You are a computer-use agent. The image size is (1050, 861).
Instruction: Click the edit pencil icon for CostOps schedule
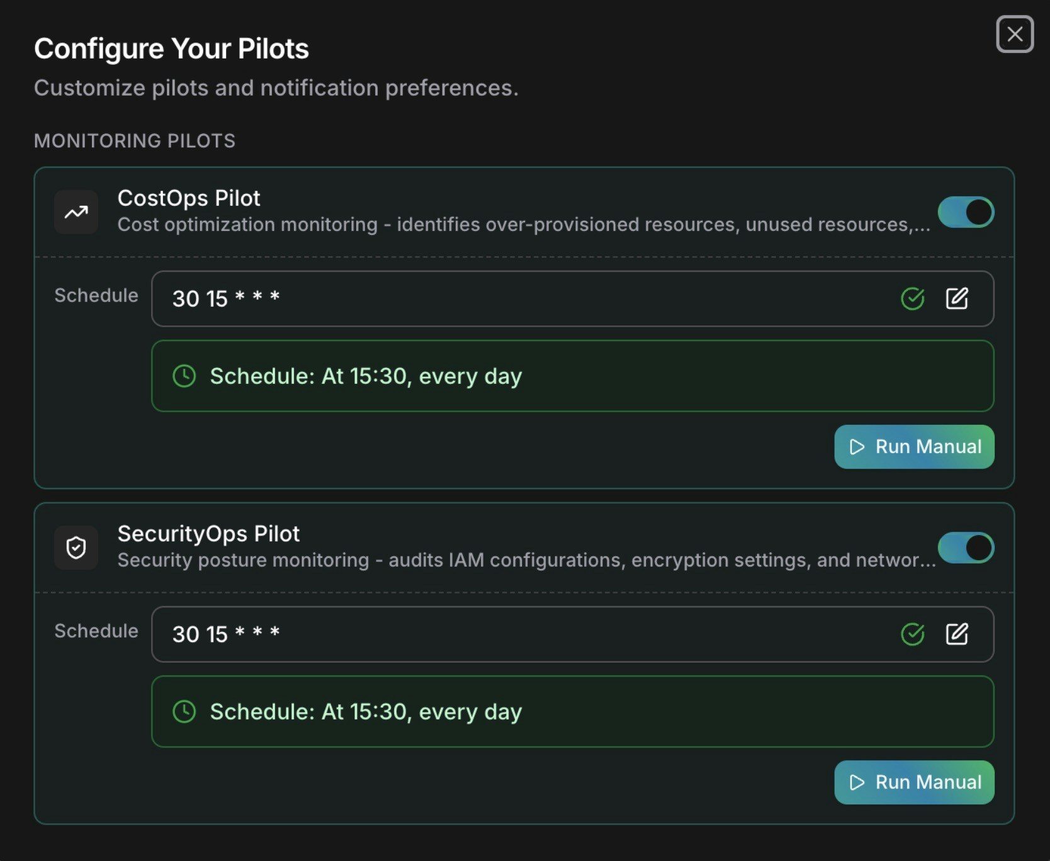pos(957,299)
